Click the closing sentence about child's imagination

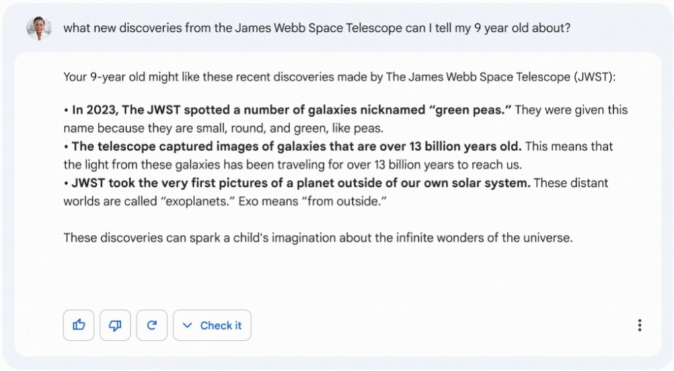pos(317,238)
